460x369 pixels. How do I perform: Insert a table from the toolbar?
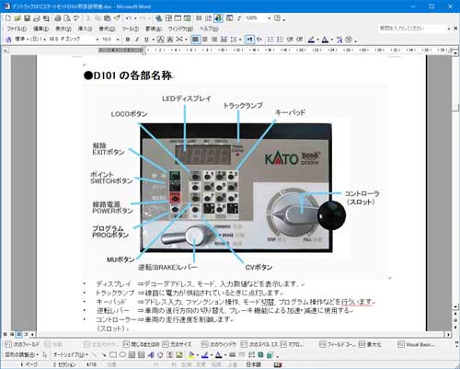(x=178, y=18)
